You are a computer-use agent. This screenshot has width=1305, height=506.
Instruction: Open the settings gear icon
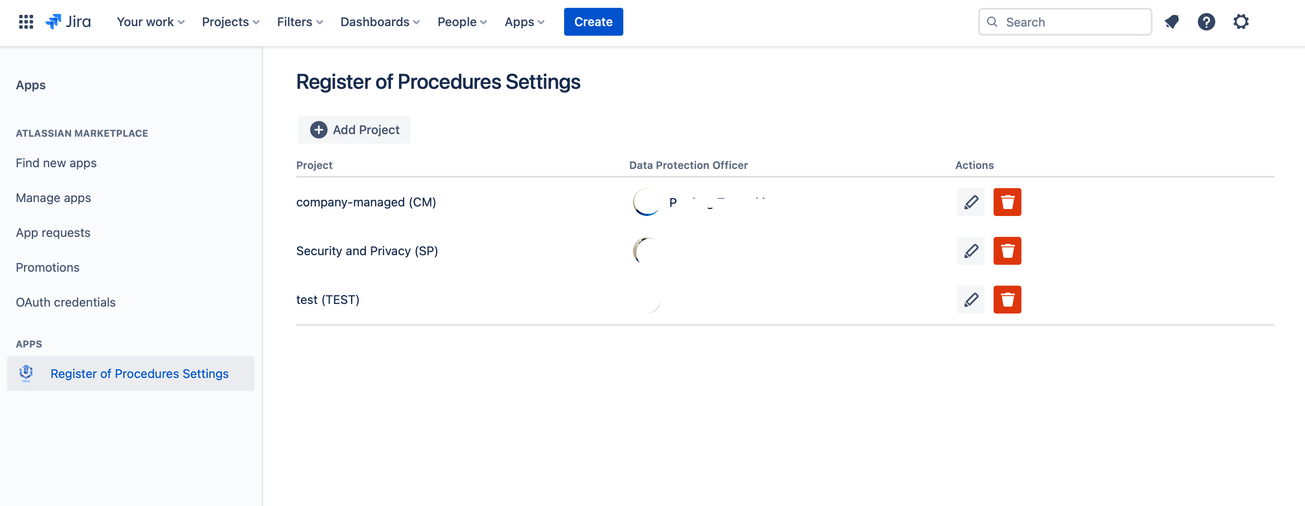coord(1241,22)
